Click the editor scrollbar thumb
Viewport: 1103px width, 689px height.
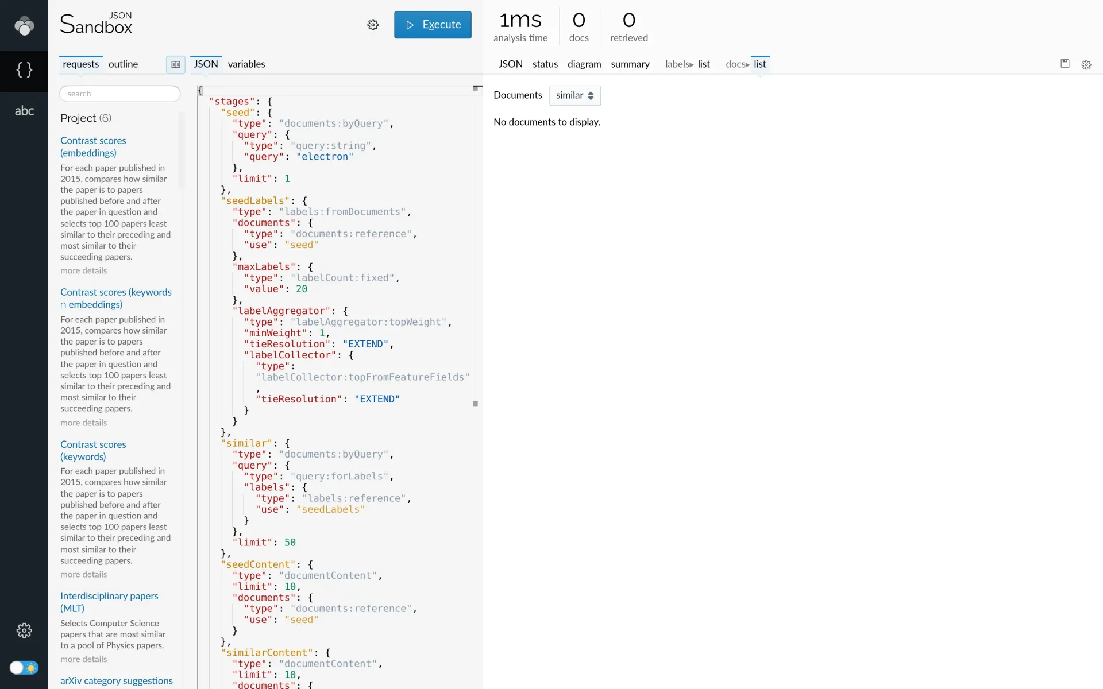476,404
